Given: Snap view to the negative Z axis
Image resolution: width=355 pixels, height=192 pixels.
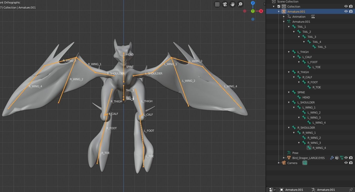Looking at the screenshot, I should (253, 19).
